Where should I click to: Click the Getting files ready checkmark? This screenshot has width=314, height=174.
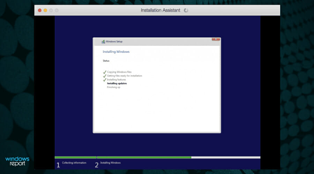pyautogui.click(x=105, y=76)
